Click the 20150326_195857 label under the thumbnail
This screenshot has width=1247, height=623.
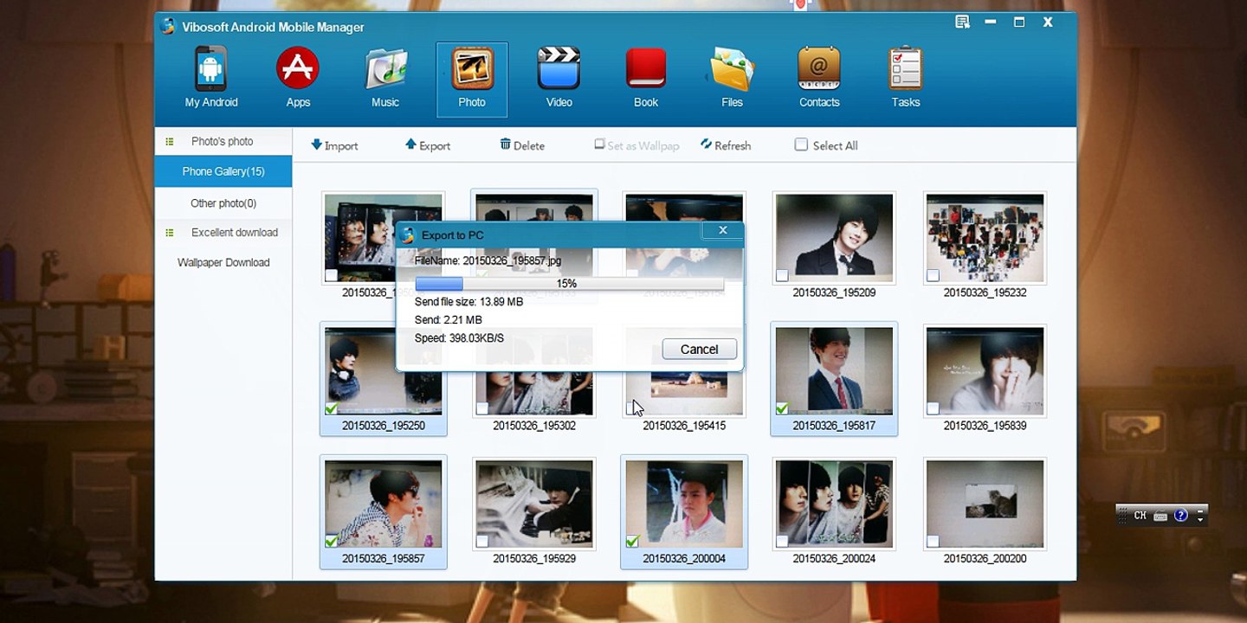tap(383, 559)
